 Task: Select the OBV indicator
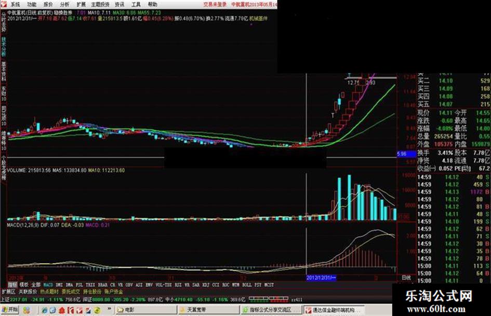click(129, 285)
